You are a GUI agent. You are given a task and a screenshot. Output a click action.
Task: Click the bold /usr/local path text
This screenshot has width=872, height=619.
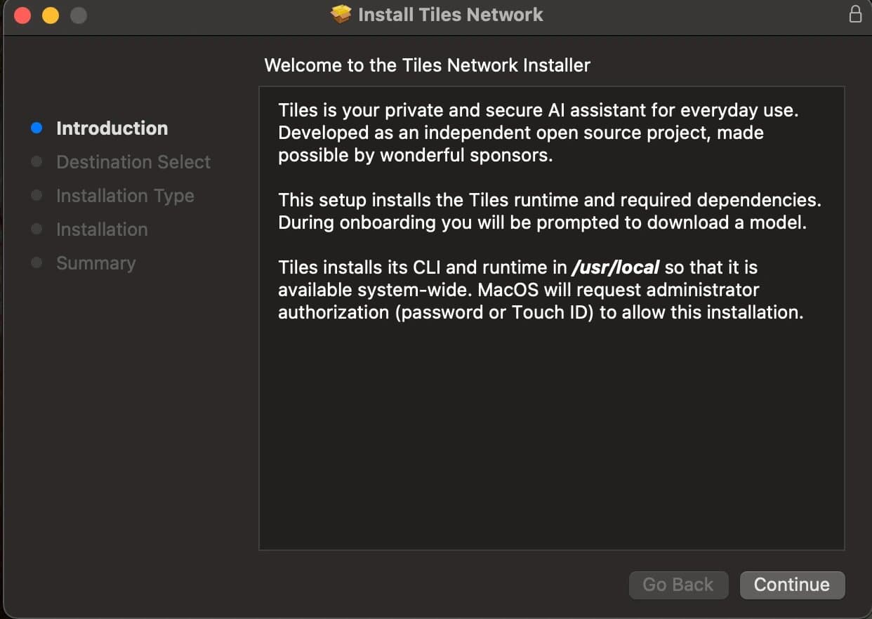click(616, 267)
